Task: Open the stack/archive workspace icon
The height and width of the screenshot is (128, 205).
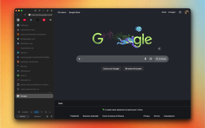Action: tap(19, 112)
